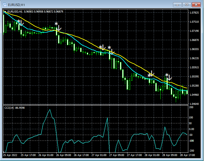Click the 1.07190 price level label
This screenshot has width=204, height=161.
194,31
